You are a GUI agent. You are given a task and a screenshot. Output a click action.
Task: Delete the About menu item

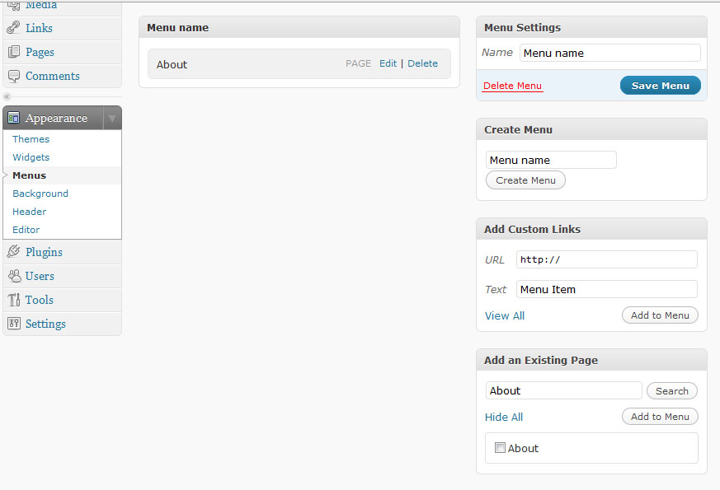pyautogui.click(x=423, y=63)
